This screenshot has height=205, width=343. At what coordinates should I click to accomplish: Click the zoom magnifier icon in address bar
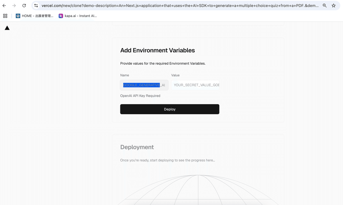click(x=325, y=5)
